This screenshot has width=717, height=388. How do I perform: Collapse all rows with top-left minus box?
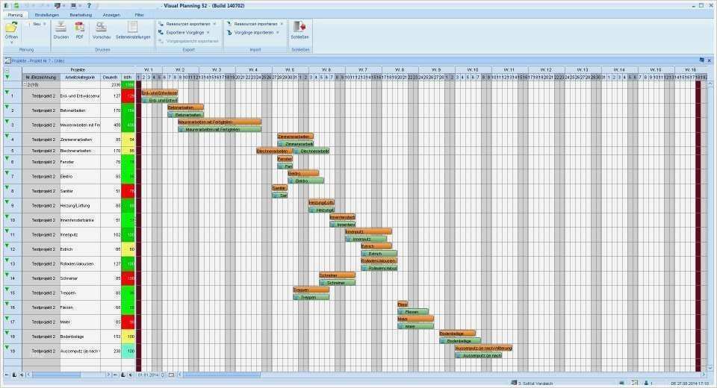[7, 70]
